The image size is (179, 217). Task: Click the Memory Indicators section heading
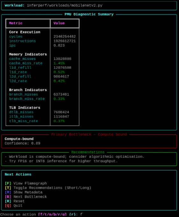click(x=28, y=54)
